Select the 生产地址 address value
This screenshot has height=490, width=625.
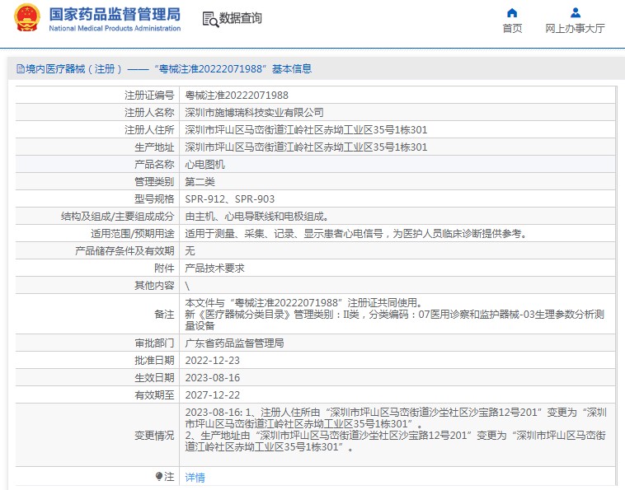click(x=306, y=147)
